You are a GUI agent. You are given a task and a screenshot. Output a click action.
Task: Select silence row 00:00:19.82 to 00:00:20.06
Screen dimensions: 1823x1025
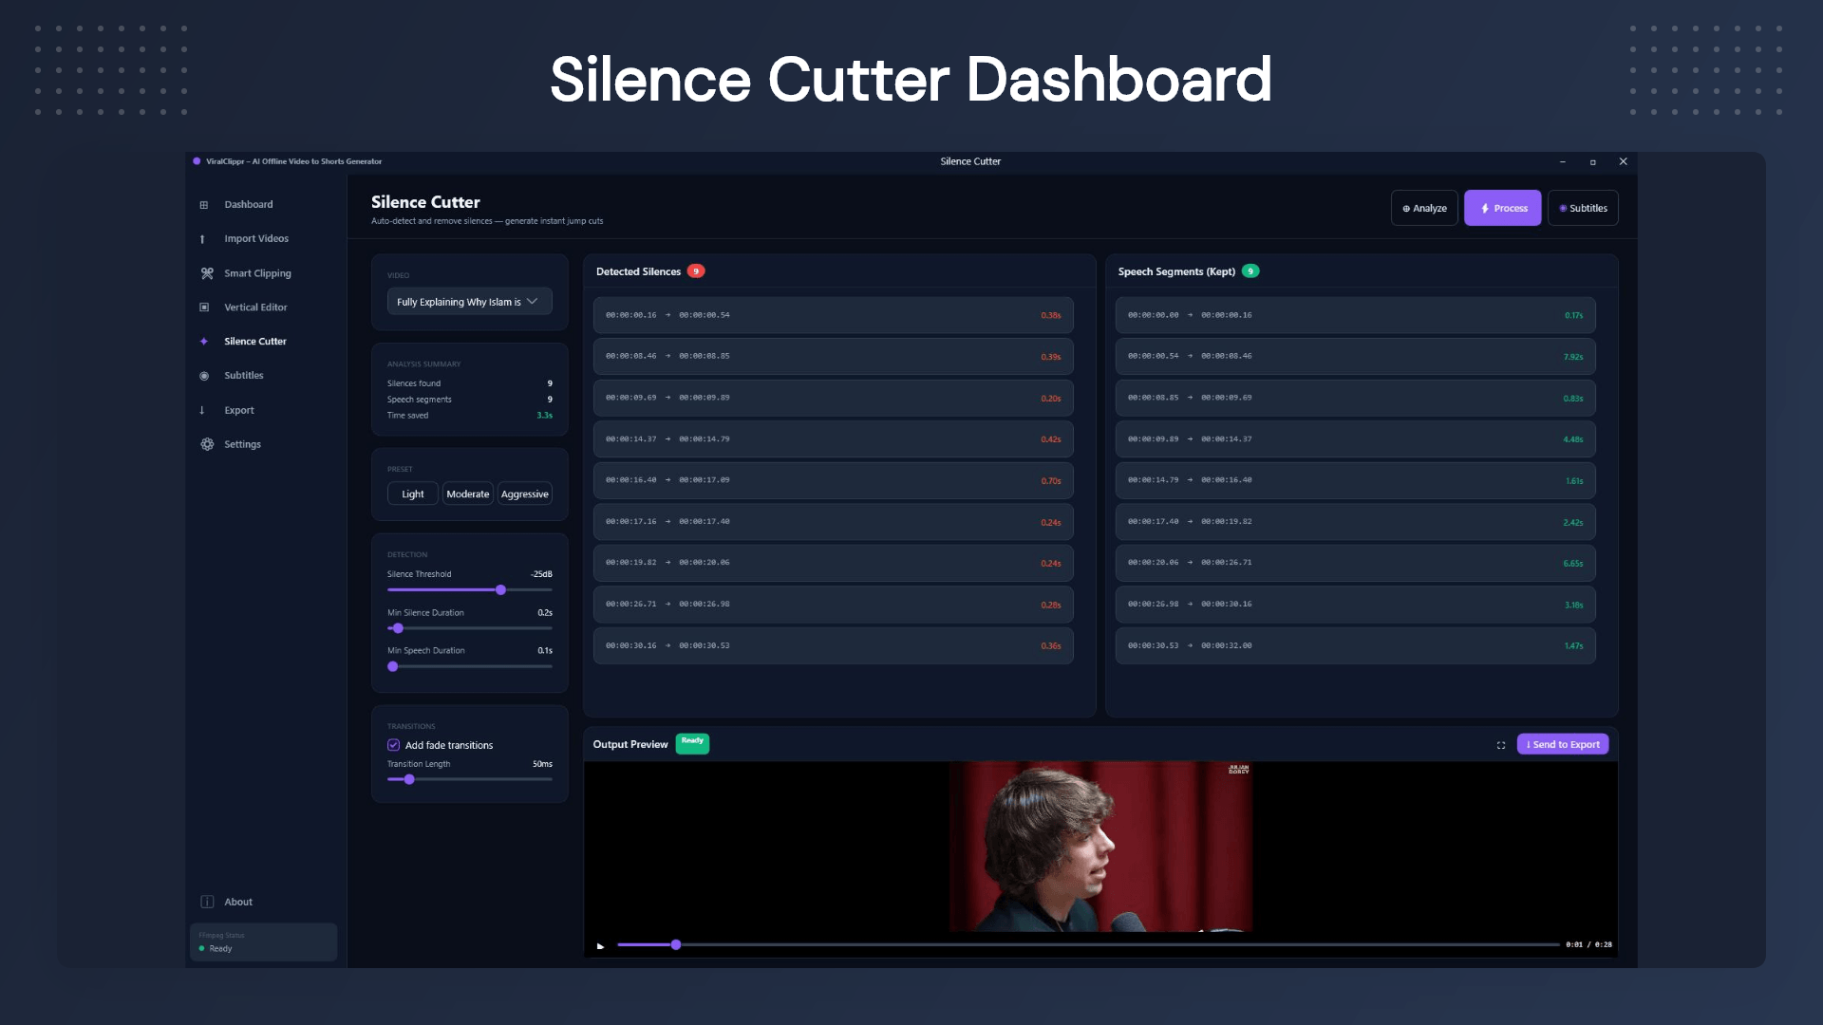tap(833, 563)
